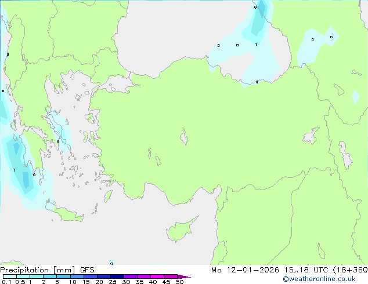Click the 0.1–0.5 mm legend color swatch
Screen dimensions: 368x284
(x=10, y=276)
